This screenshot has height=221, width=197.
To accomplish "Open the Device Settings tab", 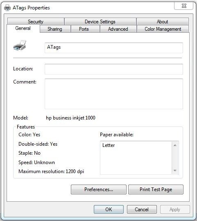I will [100, 22].
